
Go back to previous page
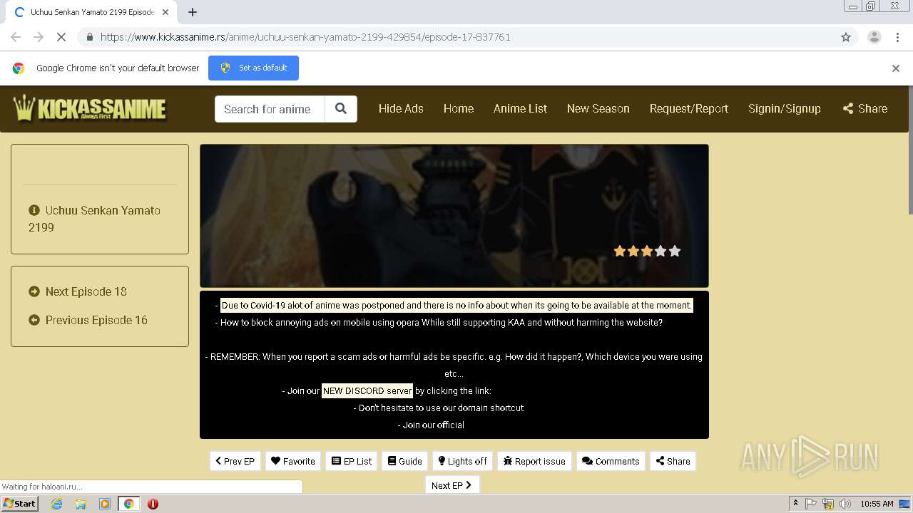pos(16,37)
